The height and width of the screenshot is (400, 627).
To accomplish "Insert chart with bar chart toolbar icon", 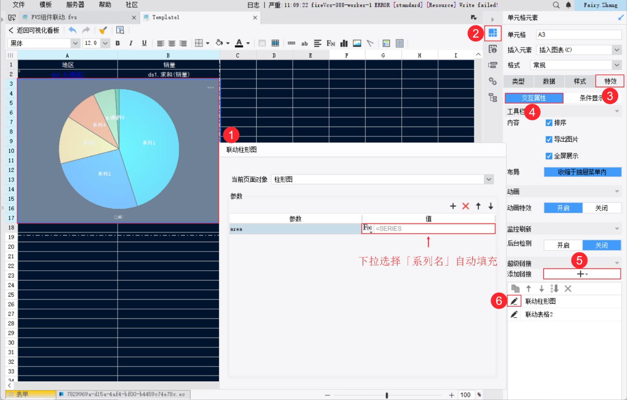I will click(344, 43).
